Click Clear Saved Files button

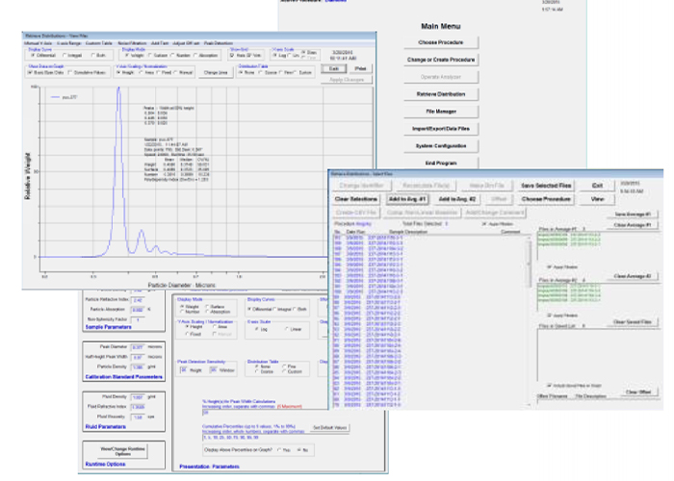(633, 322)
